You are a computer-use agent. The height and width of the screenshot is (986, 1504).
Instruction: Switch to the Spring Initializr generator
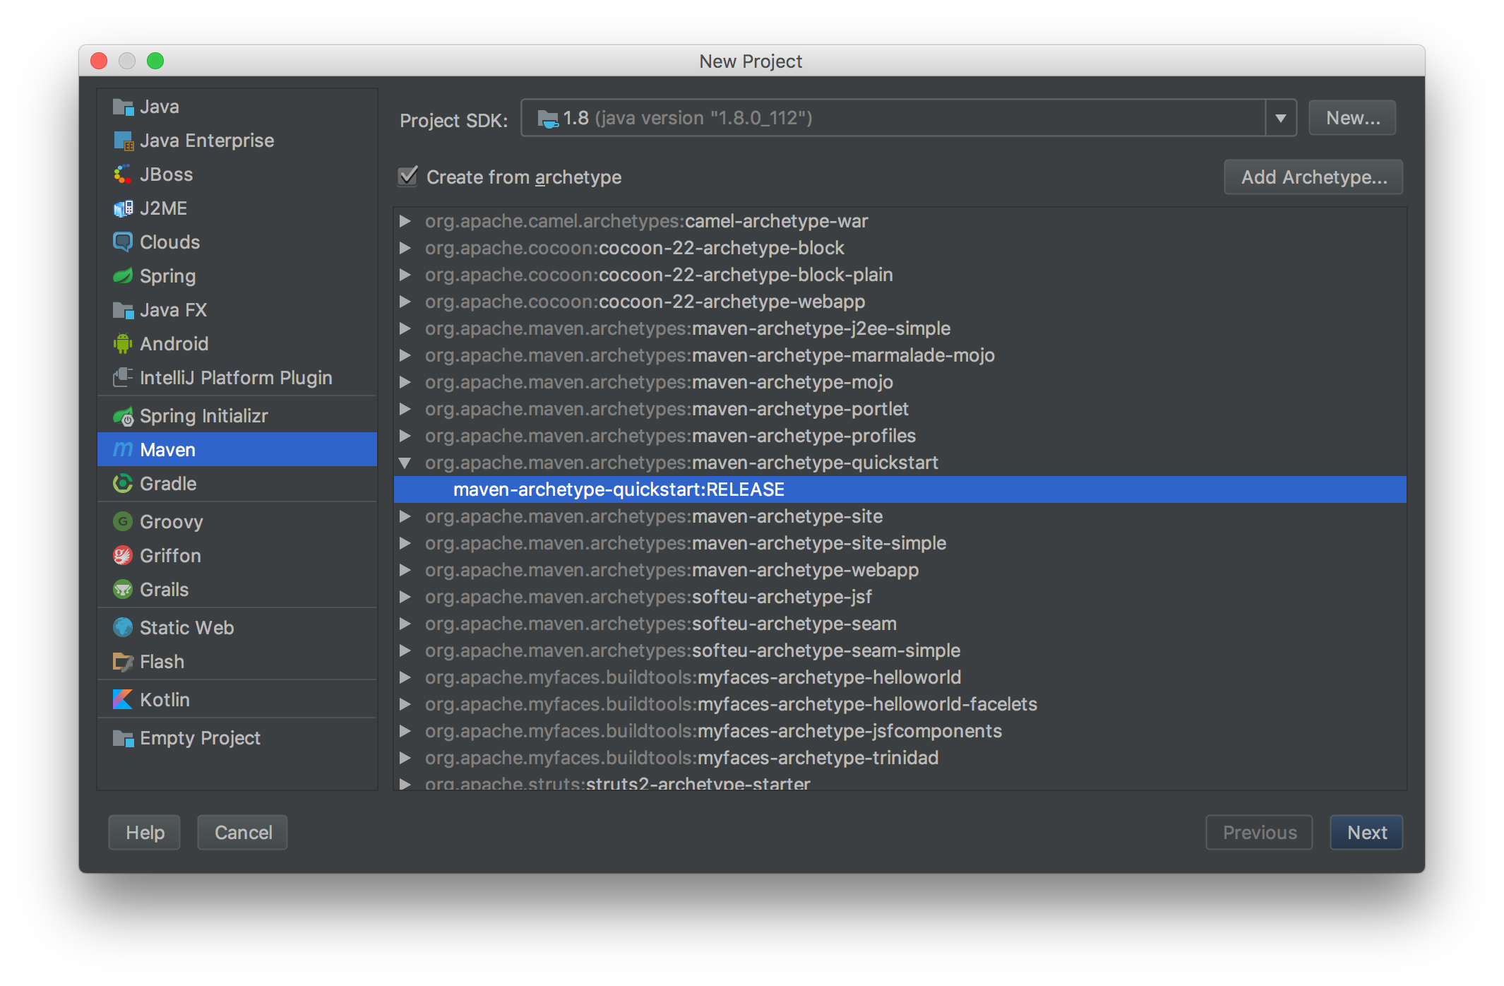click(203, 415)
